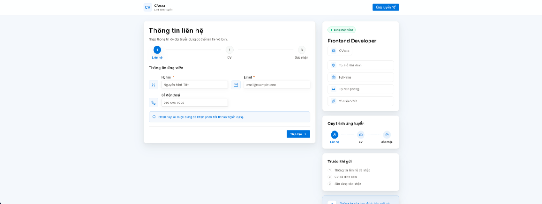Click the CV logo icon in header

147,7
